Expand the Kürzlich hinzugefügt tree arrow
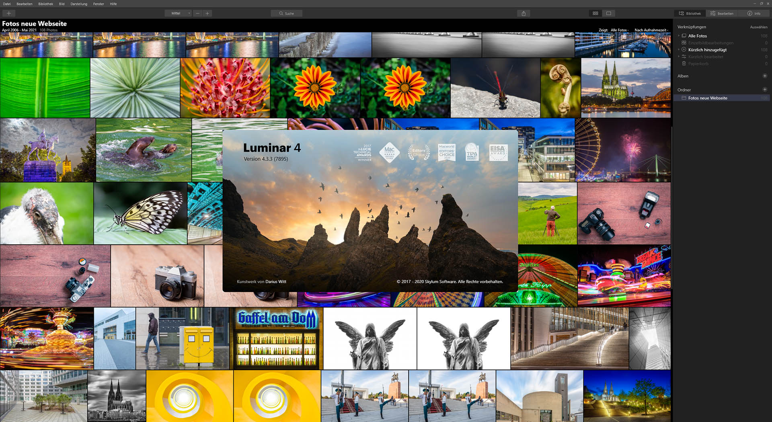 click(x=679, y=50)
